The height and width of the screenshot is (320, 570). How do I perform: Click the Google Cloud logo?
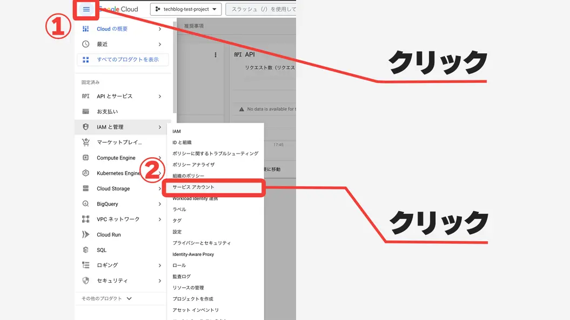click(118, 9)
